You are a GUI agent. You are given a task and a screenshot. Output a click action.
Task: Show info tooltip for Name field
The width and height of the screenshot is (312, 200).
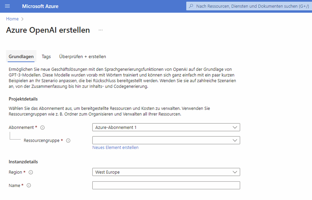(29, 185)
